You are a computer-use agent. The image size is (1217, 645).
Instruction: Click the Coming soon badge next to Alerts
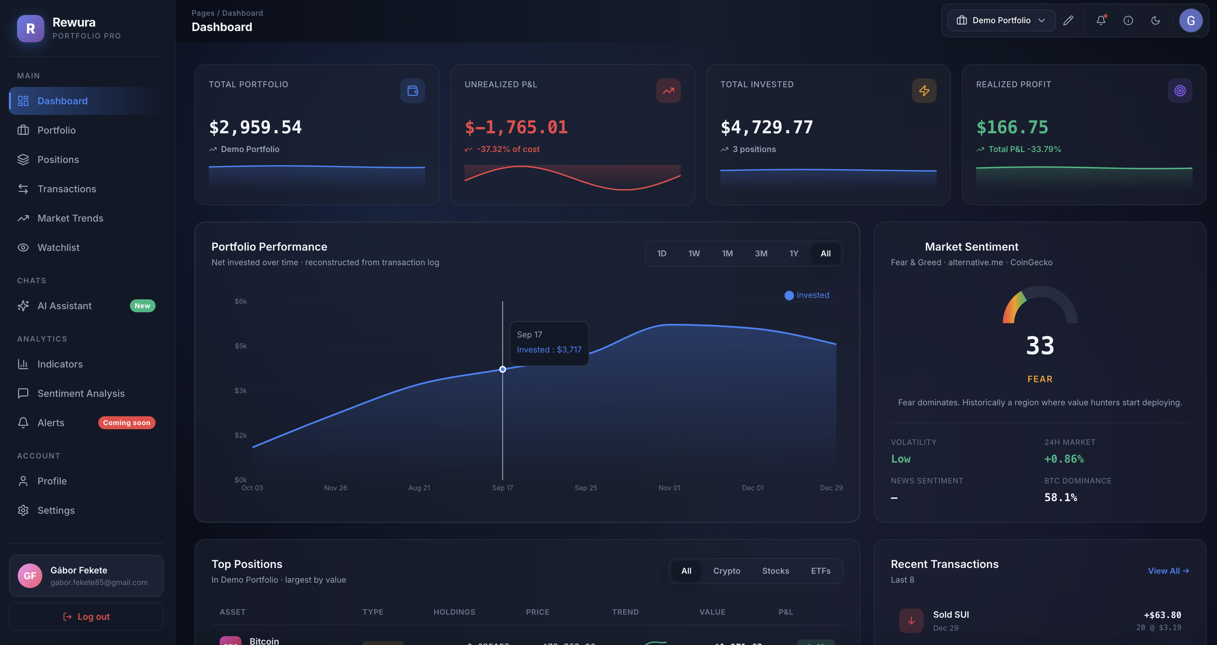point(127,423)
